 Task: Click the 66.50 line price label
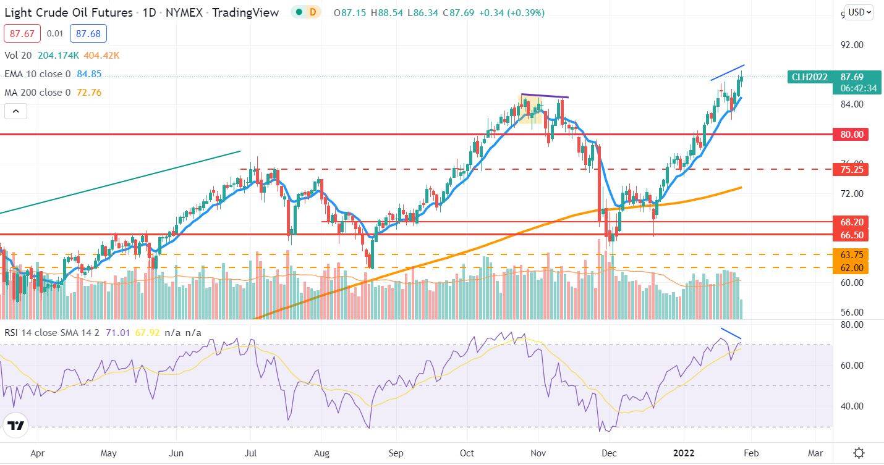(x=851, y=235)
